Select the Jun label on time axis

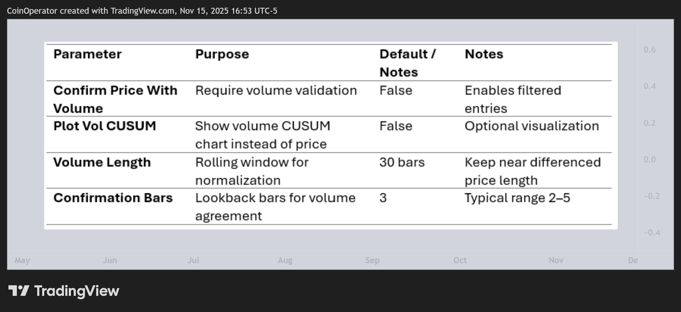110,260
